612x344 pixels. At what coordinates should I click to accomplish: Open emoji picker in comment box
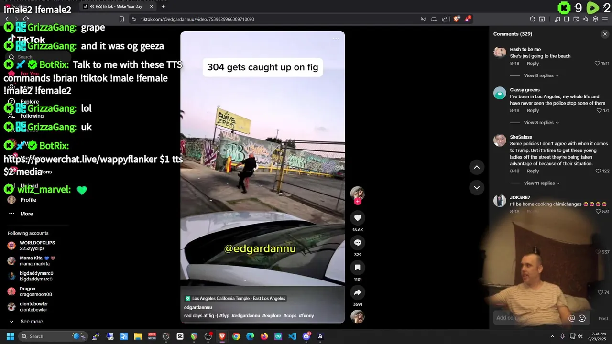point(582,318)
